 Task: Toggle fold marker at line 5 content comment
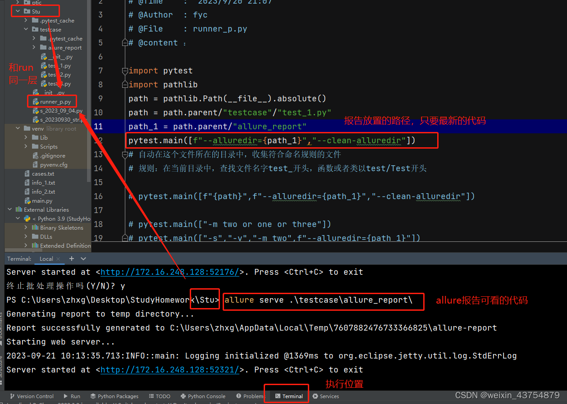point(125,43)
